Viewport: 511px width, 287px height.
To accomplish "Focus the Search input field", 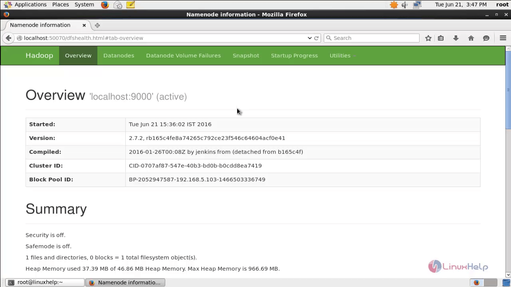I will click(x=371, y=38).
